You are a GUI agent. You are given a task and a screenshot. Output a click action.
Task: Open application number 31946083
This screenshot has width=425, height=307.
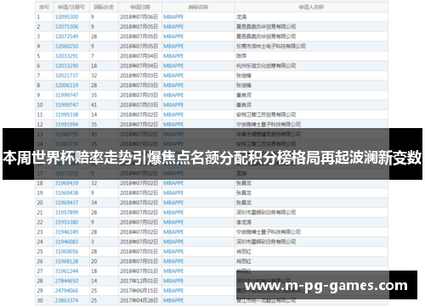[66, 242]
